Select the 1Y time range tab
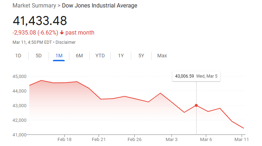 (121, 56)
